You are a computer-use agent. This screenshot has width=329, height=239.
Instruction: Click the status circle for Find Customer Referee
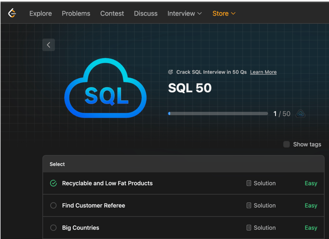pyautogui.click(x=53, y=205)
